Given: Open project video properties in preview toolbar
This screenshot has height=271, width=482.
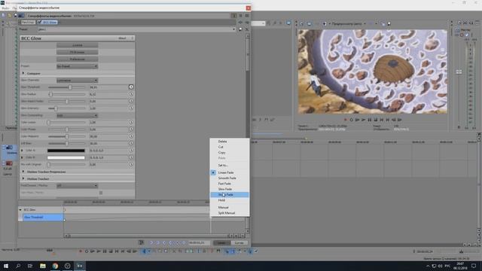Looking at the screenshot, I should [x=301, y=23].
